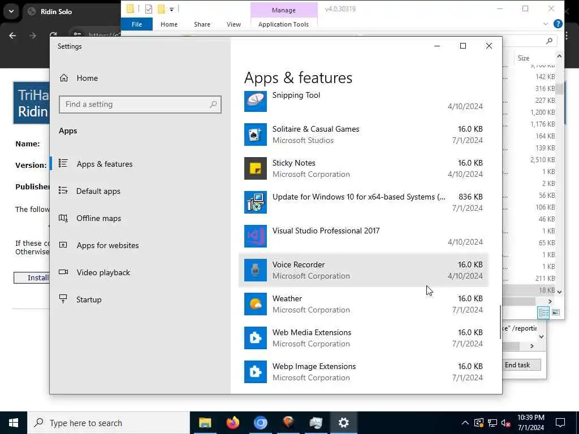Click the Settings gear taskbar icon

point(343,423)
